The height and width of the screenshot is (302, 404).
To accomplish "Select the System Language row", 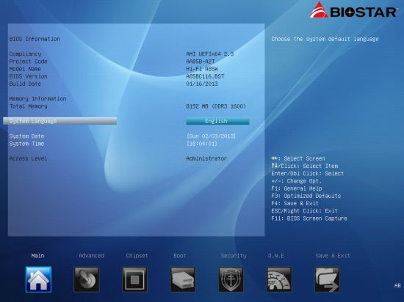I will coord(59,121).
